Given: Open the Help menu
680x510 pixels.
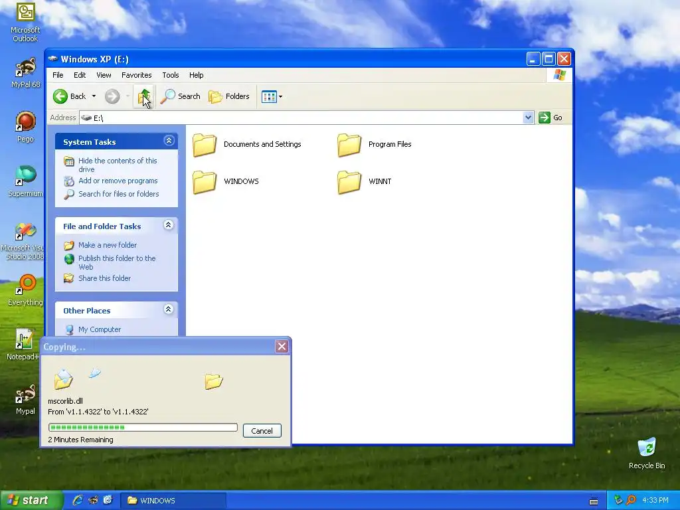Looking at the screenshot, I should pos(196,75).
